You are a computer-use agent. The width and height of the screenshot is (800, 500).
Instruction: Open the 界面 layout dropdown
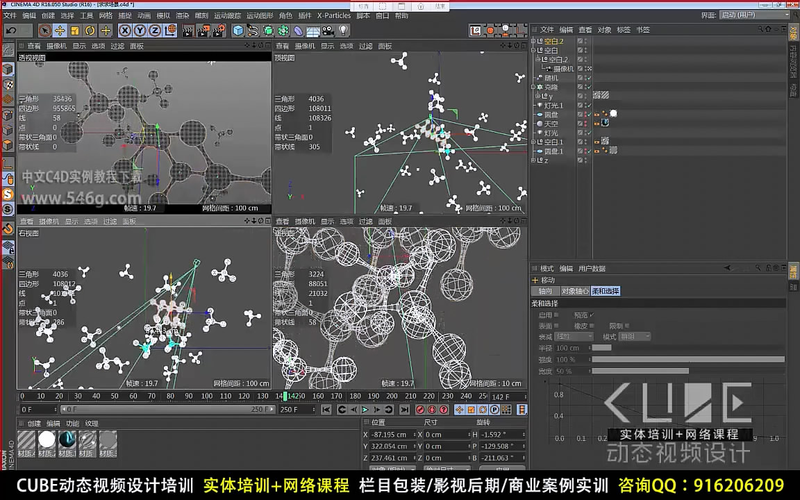pos(755,15)
